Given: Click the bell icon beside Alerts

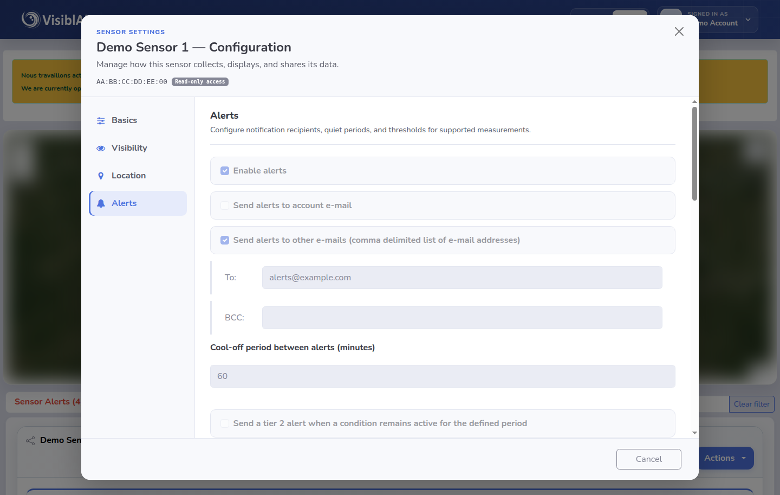Looking at the screenshot, I should click(x=101, y=203).
